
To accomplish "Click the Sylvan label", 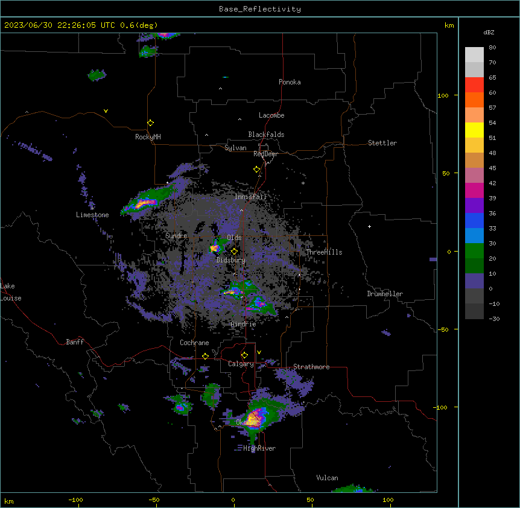I will pos(235,148).
